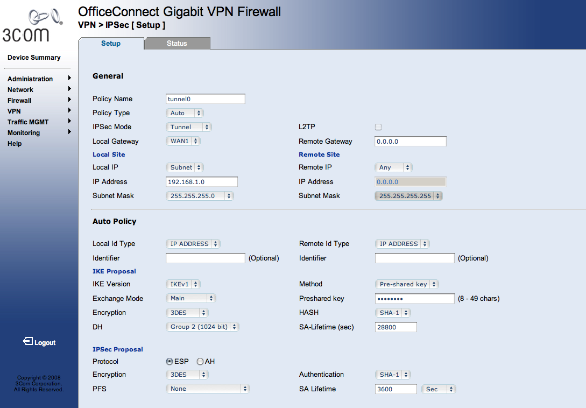Expand the Administration submenu arrow
Screen dimensions: 586x408
pyautogui.click(x=69, y=78)
